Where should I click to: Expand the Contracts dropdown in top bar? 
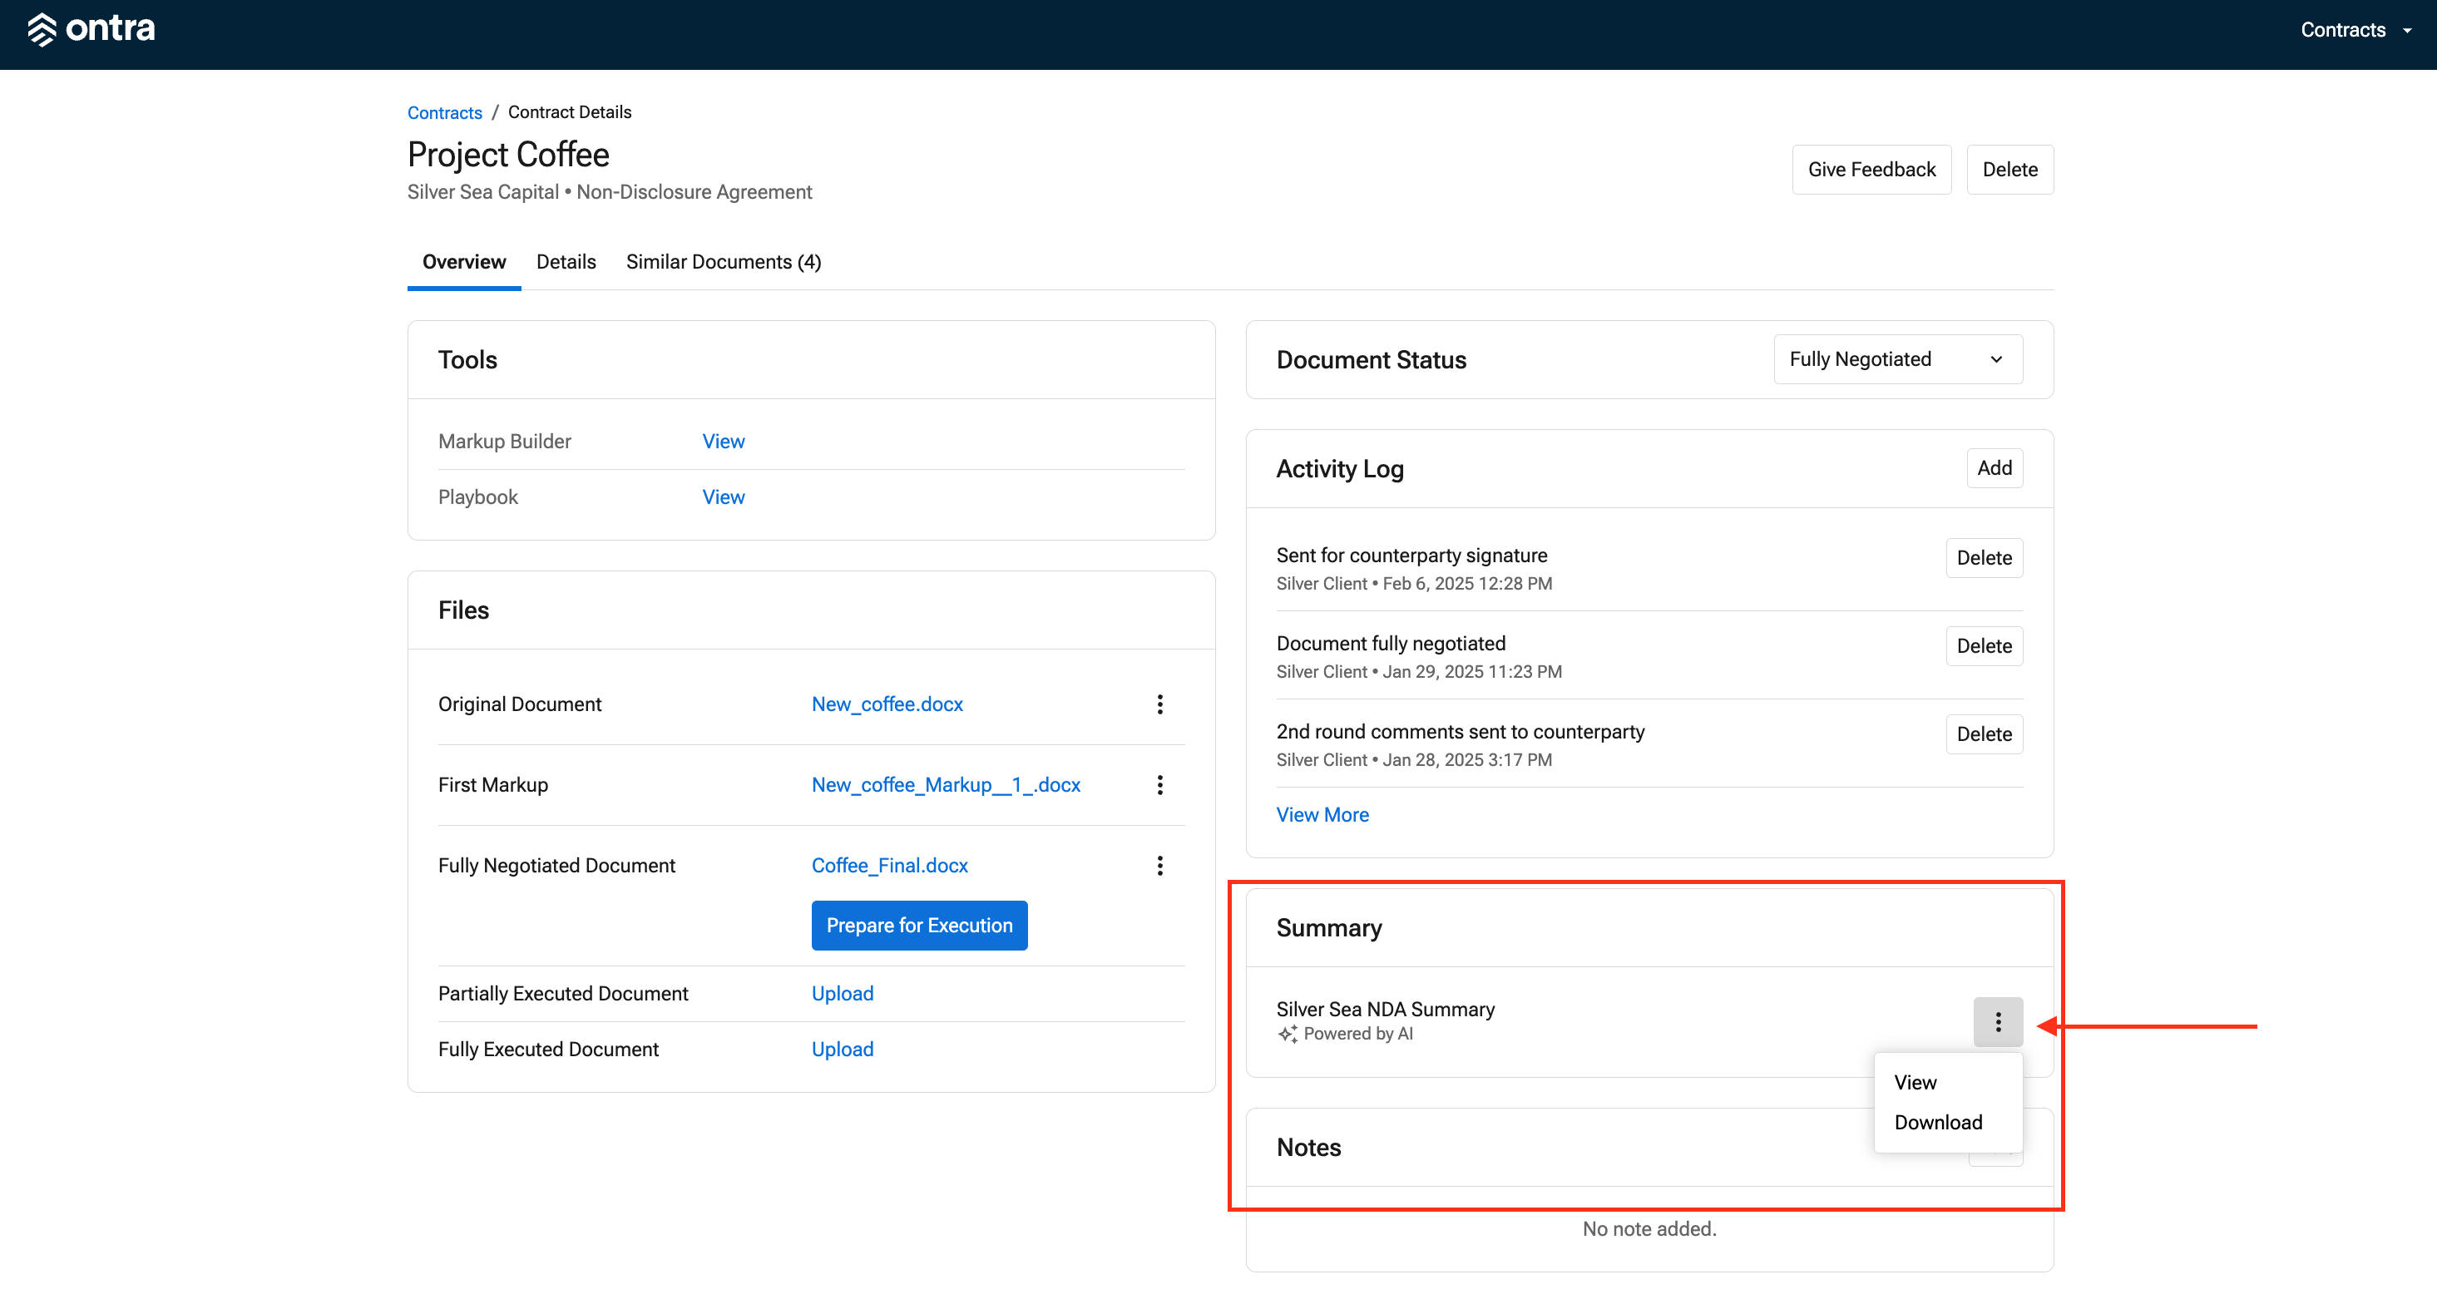click(2355, 30)
